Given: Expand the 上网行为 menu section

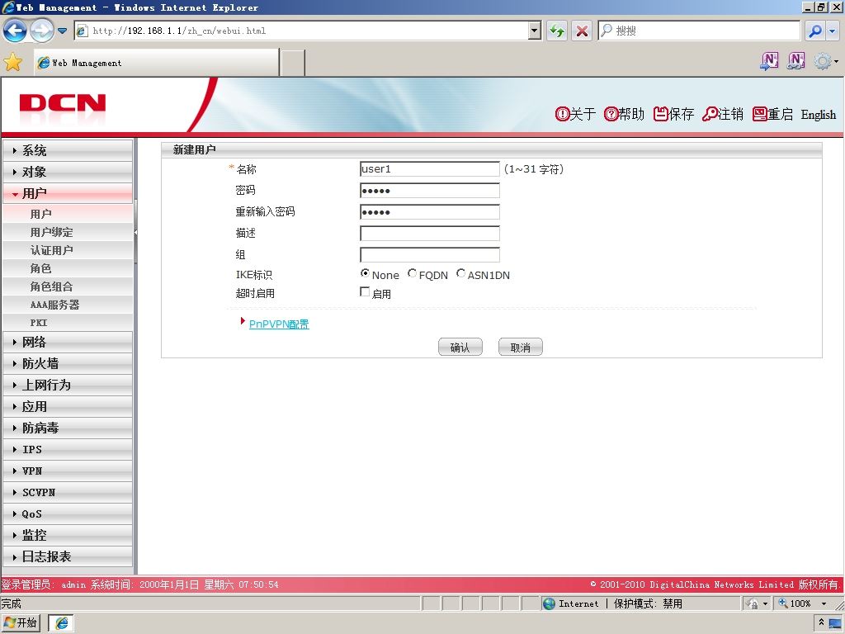Looking at the screenshot, I should (x=68, y=386).
